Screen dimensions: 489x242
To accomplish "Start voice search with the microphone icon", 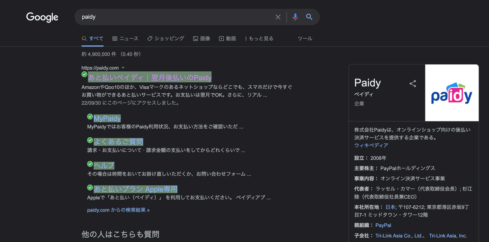I will pyautogui.click(x=295, y=17).
